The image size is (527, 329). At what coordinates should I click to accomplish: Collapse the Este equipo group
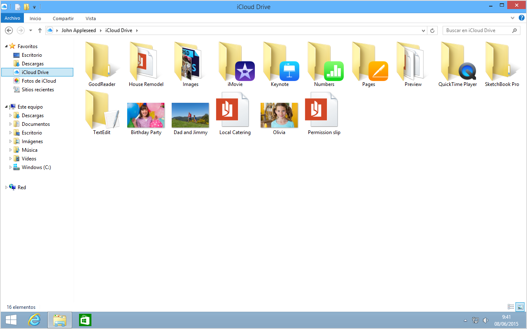(6, 107)
